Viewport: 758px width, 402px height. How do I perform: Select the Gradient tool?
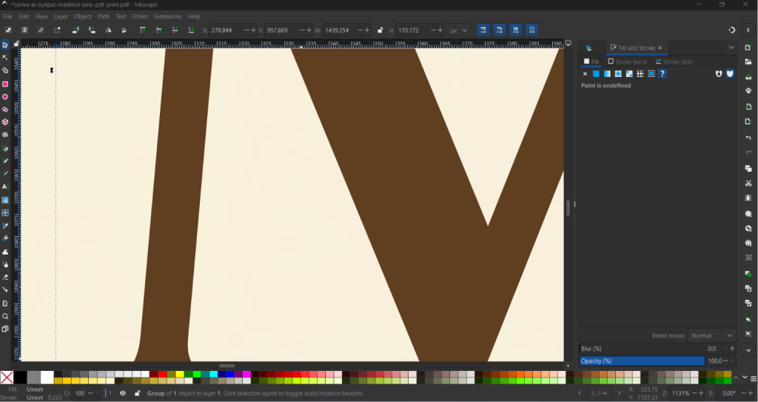click(x=5, y=200)
